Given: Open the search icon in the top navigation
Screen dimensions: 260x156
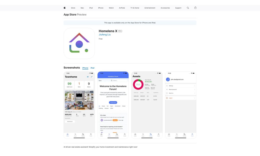Looking at the screenshot, I should [x=188, y=8].
